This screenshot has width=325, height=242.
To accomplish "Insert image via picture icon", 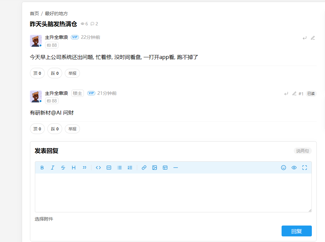I will [x=155, y=168].
